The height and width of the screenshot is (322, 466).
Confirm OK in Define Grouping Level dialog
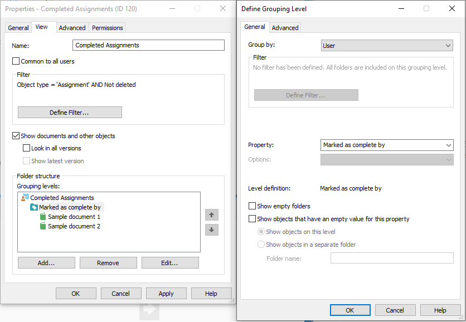[x=350, y=310]
